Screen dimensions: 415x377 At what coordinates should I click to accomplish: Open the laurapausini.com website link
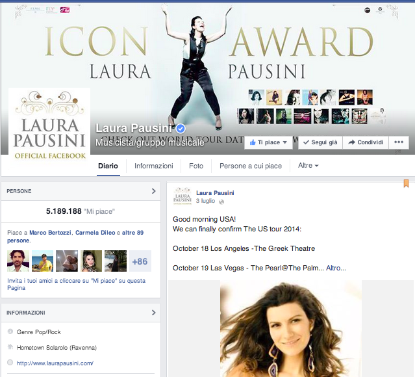pos(55,363)
